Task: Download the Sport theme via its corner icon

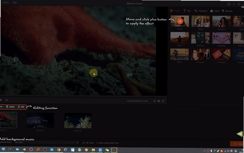Action: 187,51
